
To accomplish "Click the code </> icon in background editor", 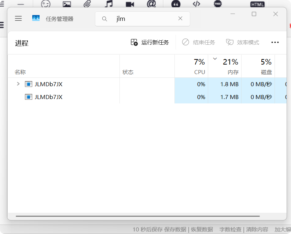I will point(196,4).
